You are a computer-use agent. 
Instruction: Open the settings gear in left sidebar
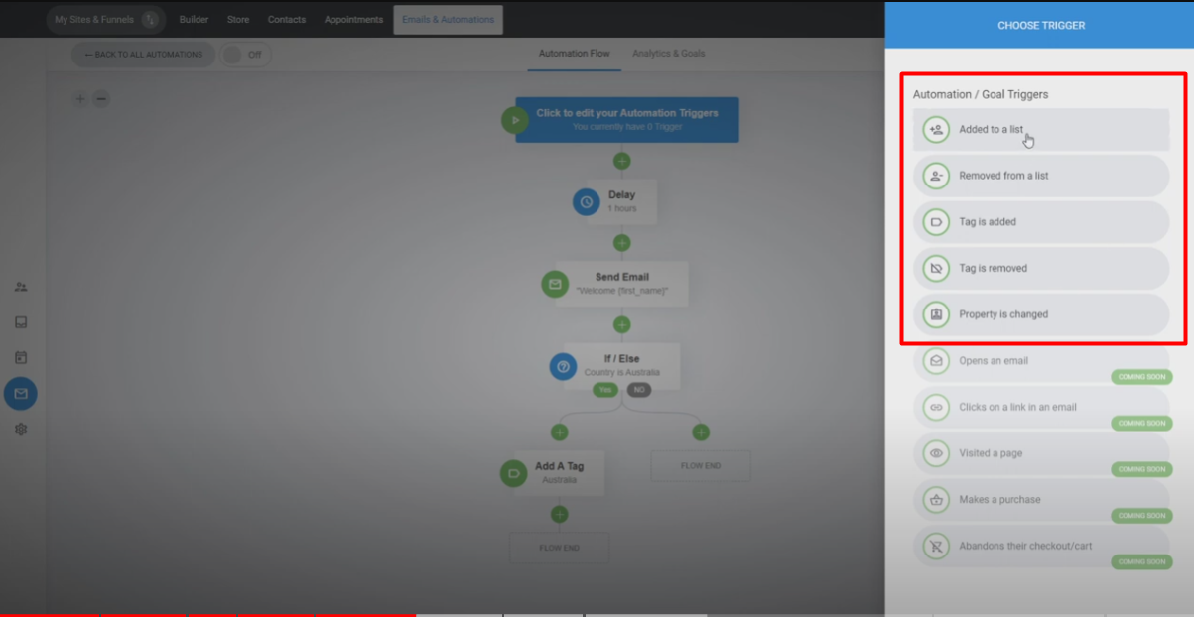tap(21, 430)
